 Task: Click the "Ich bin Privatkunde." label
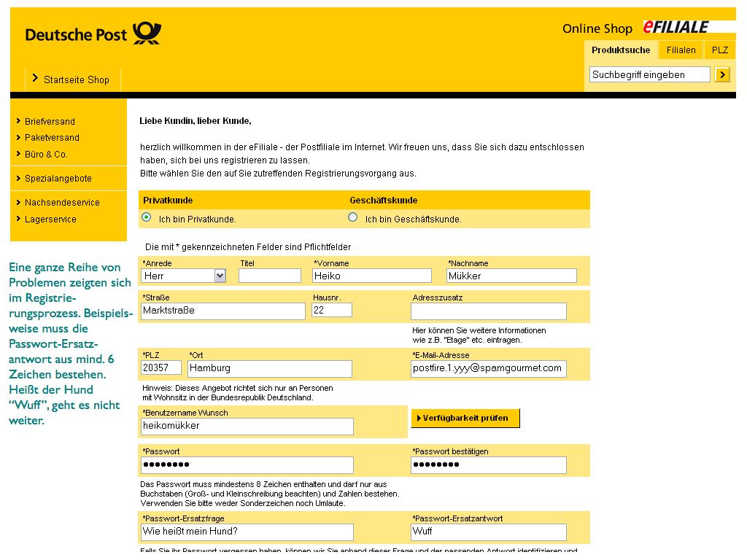pyautogui.click(x=197, y=219)
